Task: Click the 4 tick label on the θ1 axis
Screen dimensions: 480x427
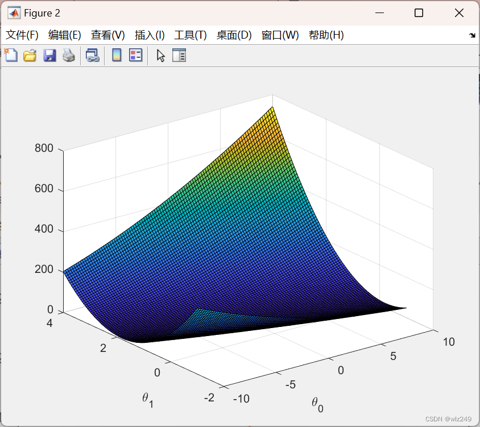Action: coord(49,323)
